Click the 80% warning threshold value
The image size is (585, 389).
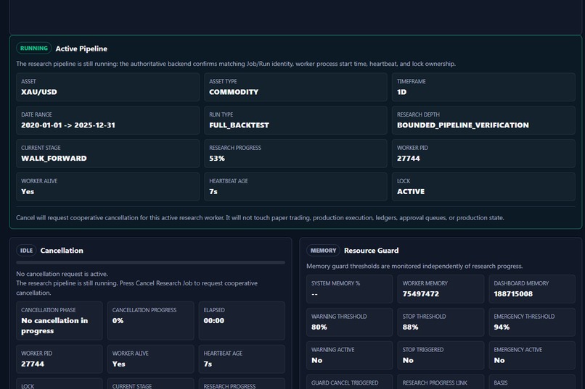pos(319,327)
